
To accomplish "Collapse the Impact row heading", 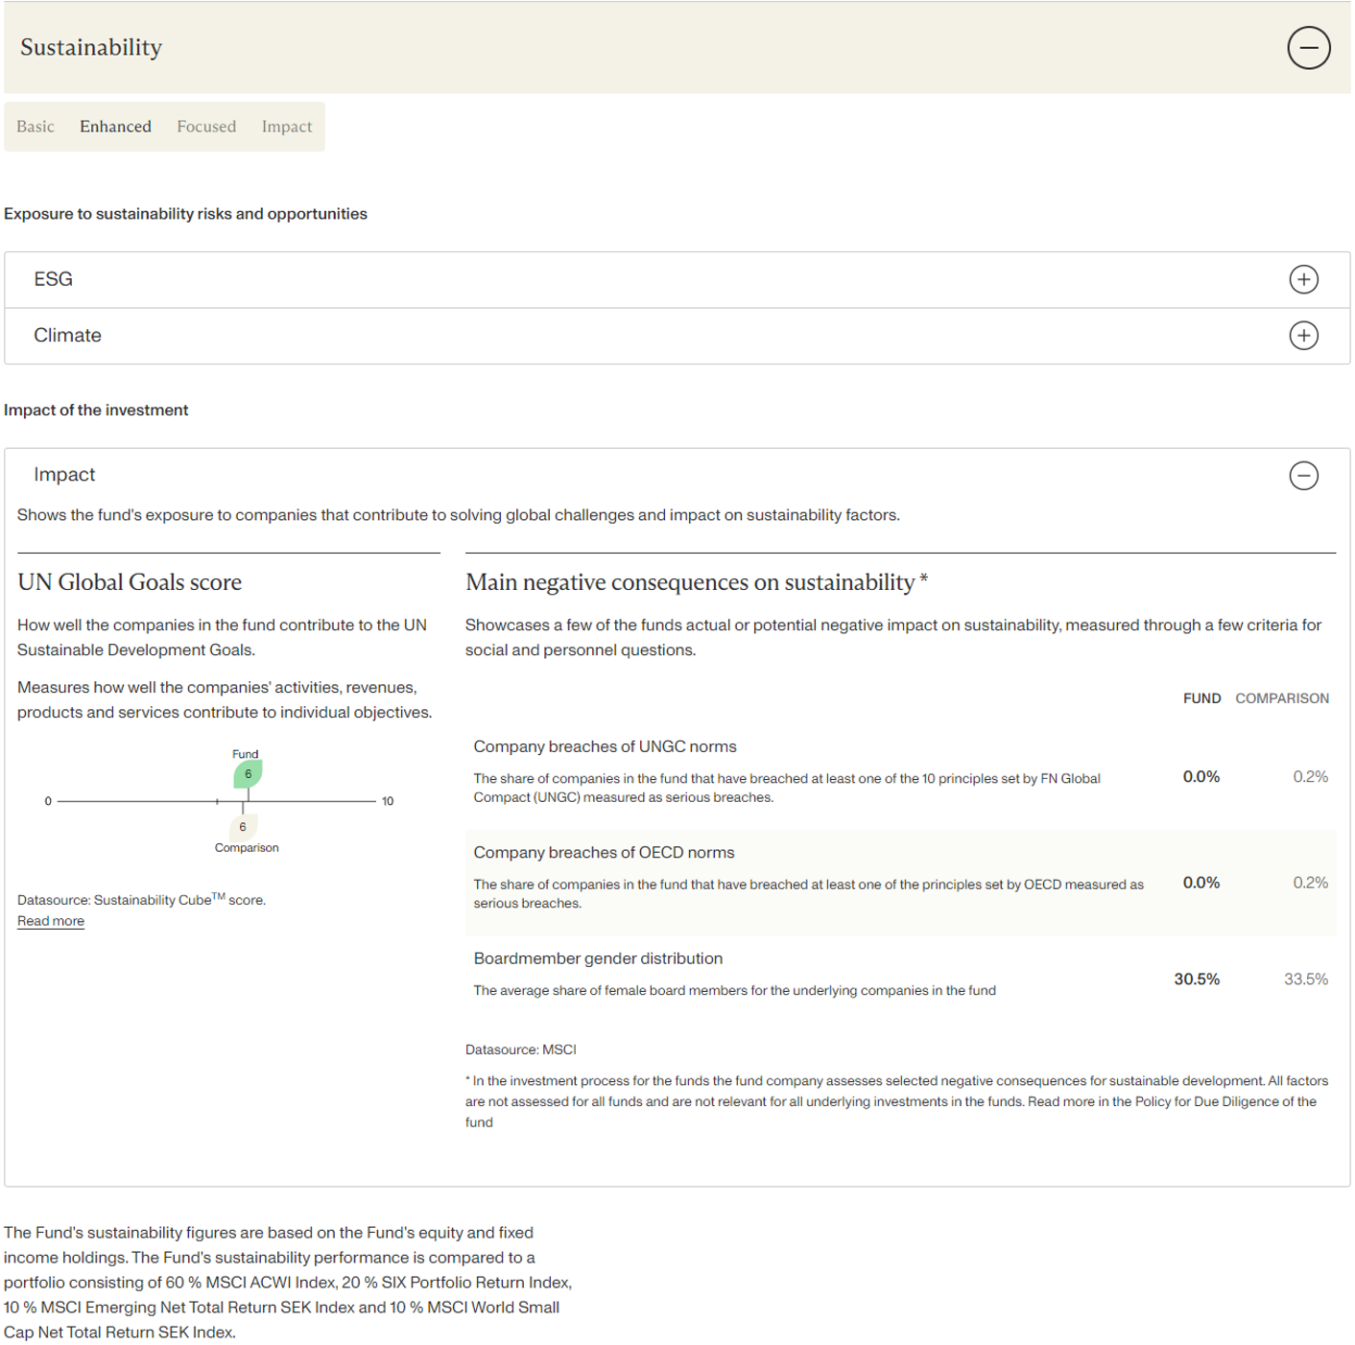I will tap(64, 475).
